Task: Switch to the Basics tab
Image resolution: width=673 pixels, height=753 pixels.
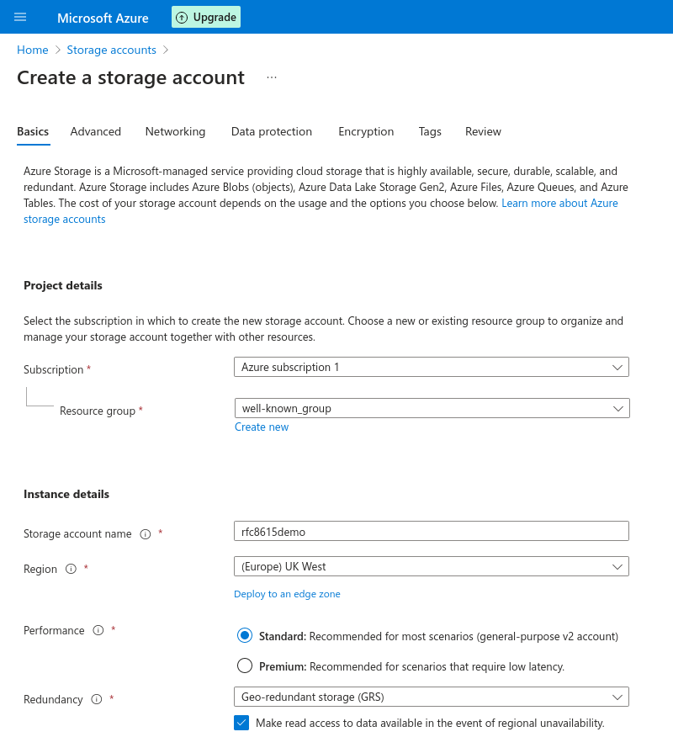Action: pos(33,131)
